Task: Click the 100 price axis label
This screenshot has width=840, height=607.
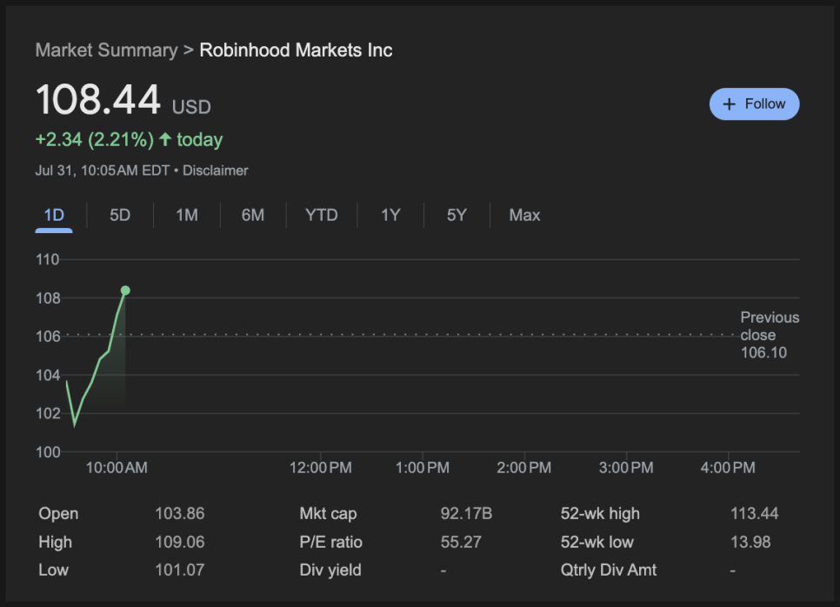Action: 48,452
